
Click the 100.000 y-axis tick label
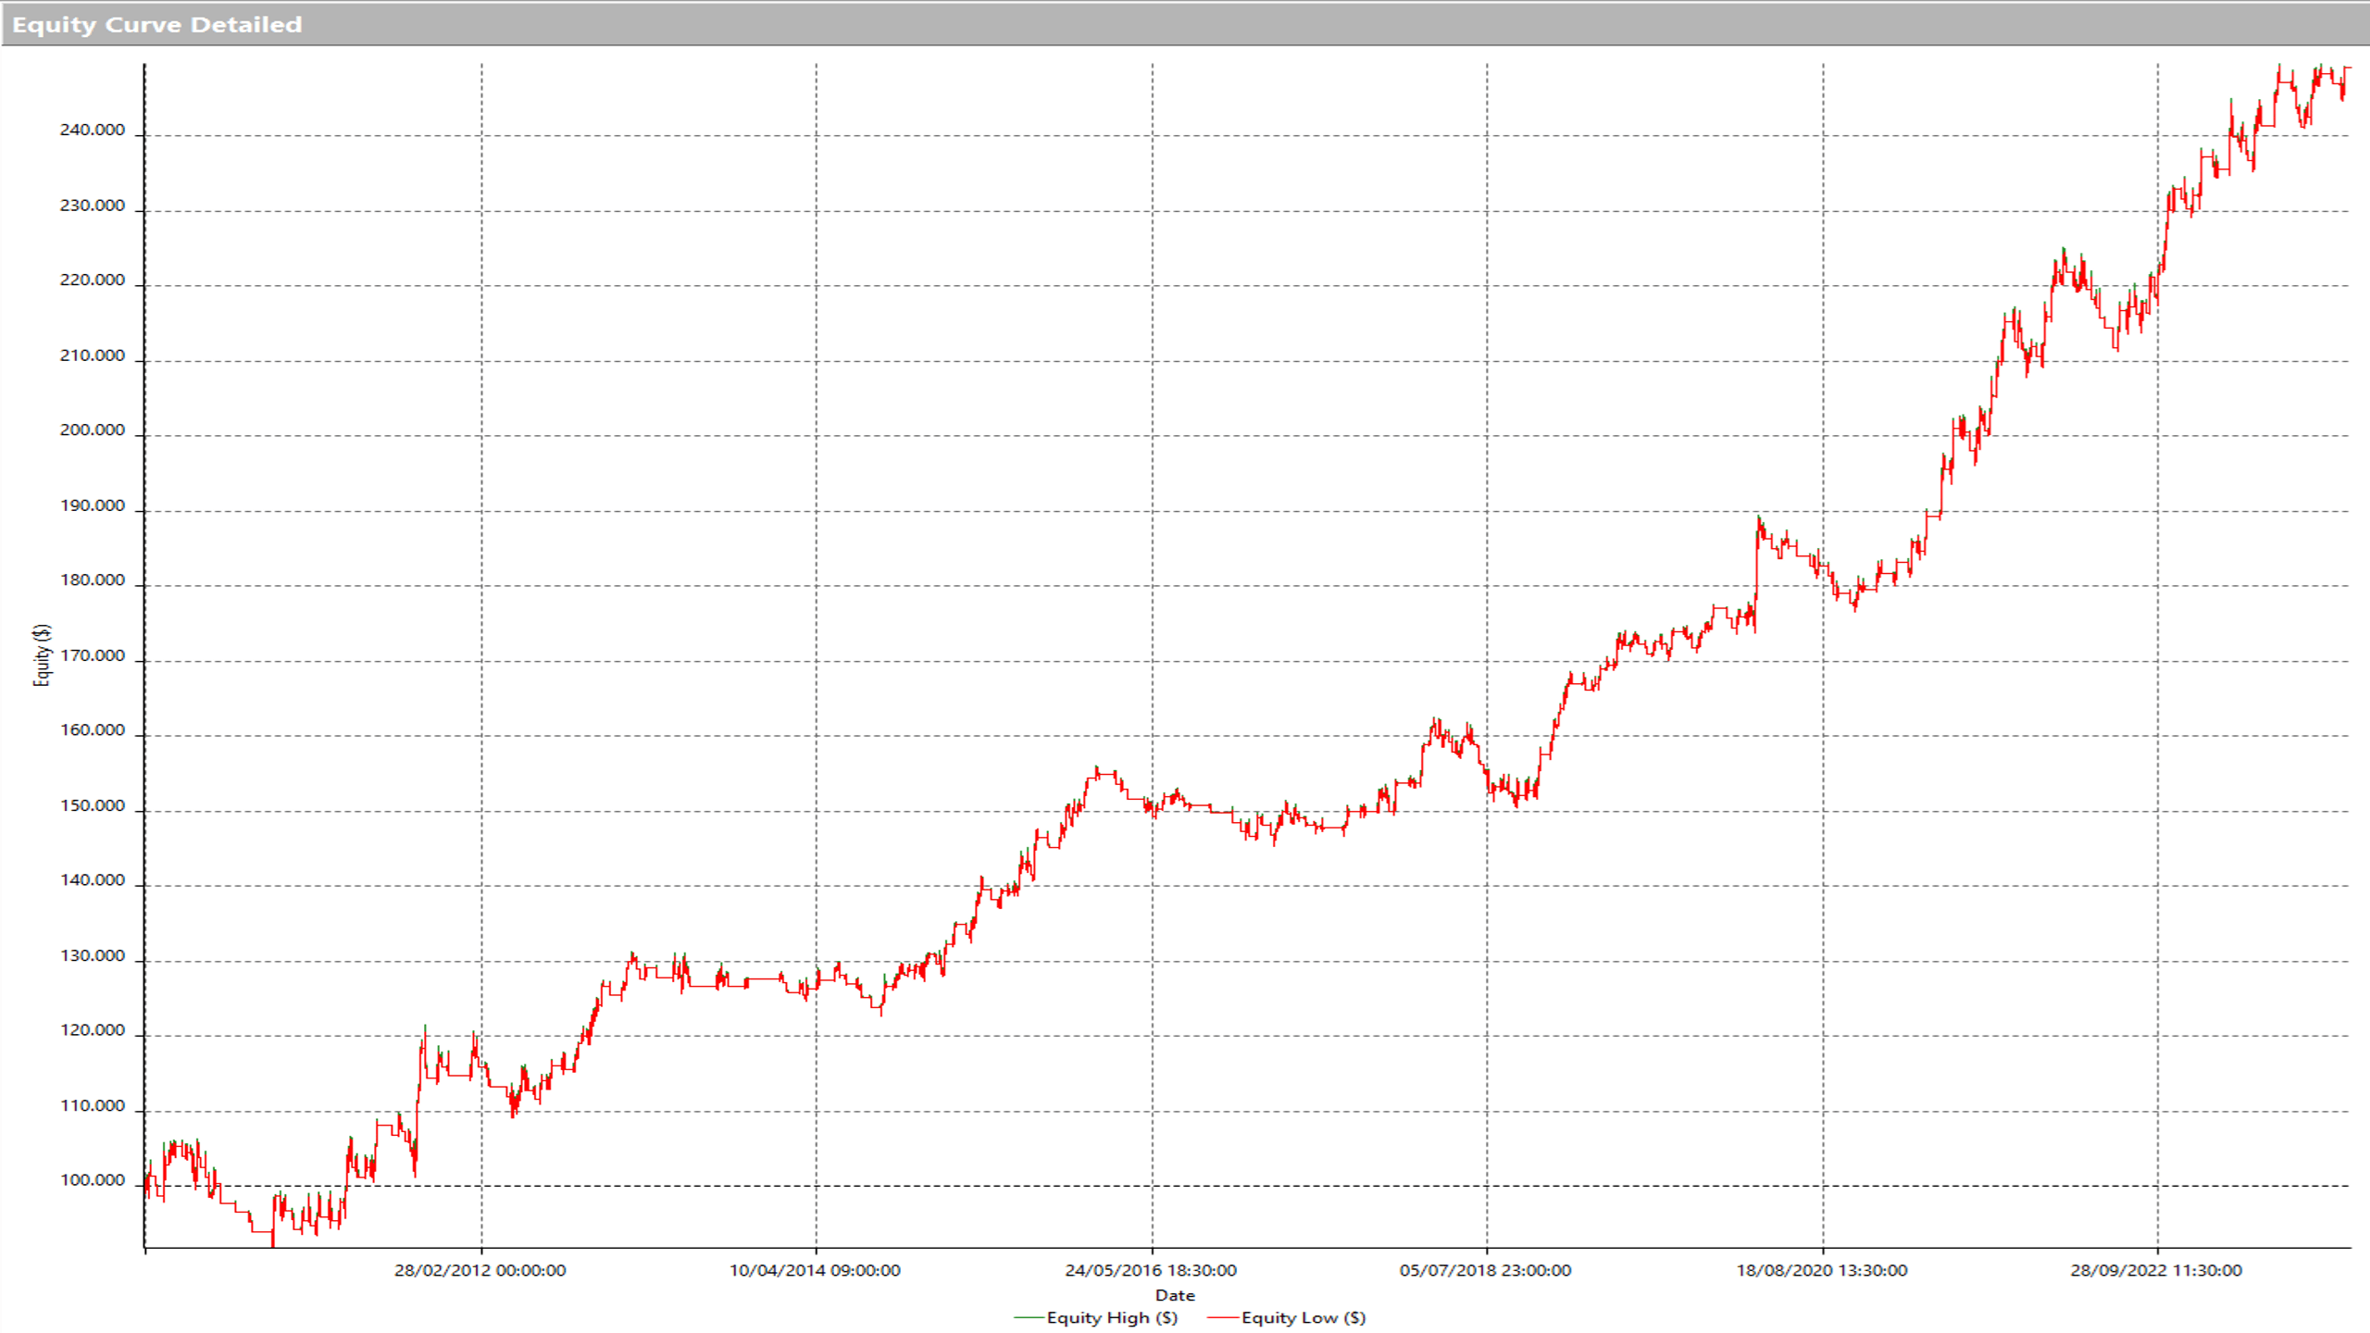(x=92, y=1180)
